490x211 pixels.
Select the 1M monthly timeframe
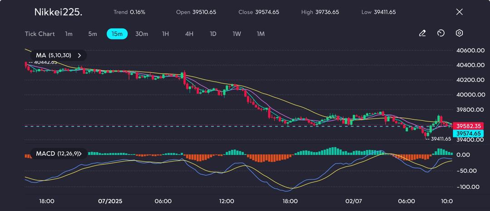[x=260, y=34]
